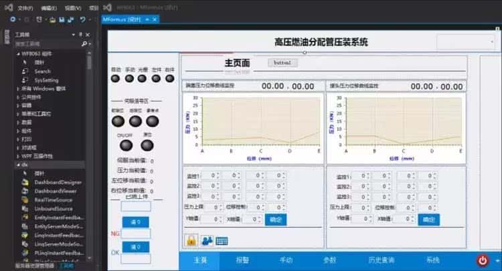Click the 光栅 indicator lamp
This screenshot has width=502, height=271.
click(142, 79)
